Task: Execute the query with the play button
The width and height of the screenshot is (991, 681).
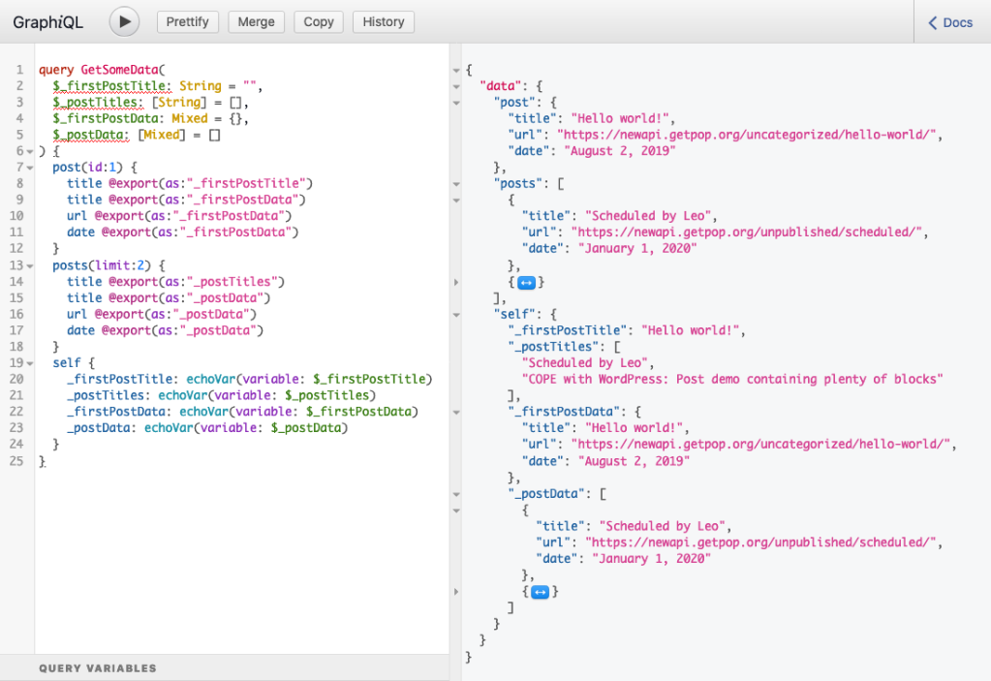Action: (x=124, y=21)
